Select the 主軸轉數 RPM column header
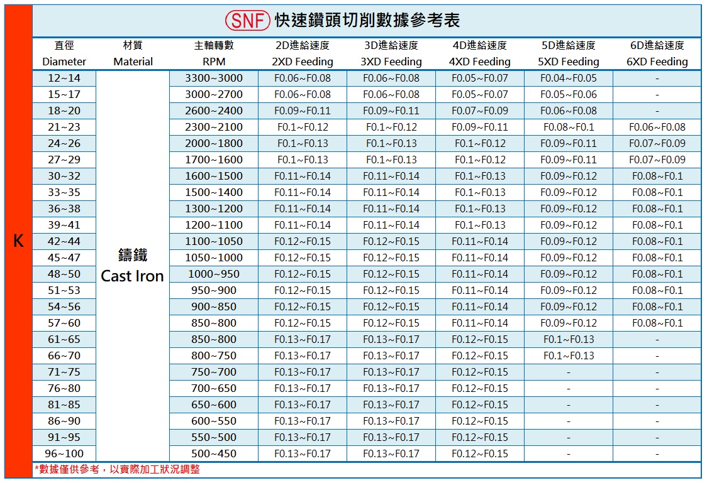This screenshot has height=483, width=707. pos(214,53)
